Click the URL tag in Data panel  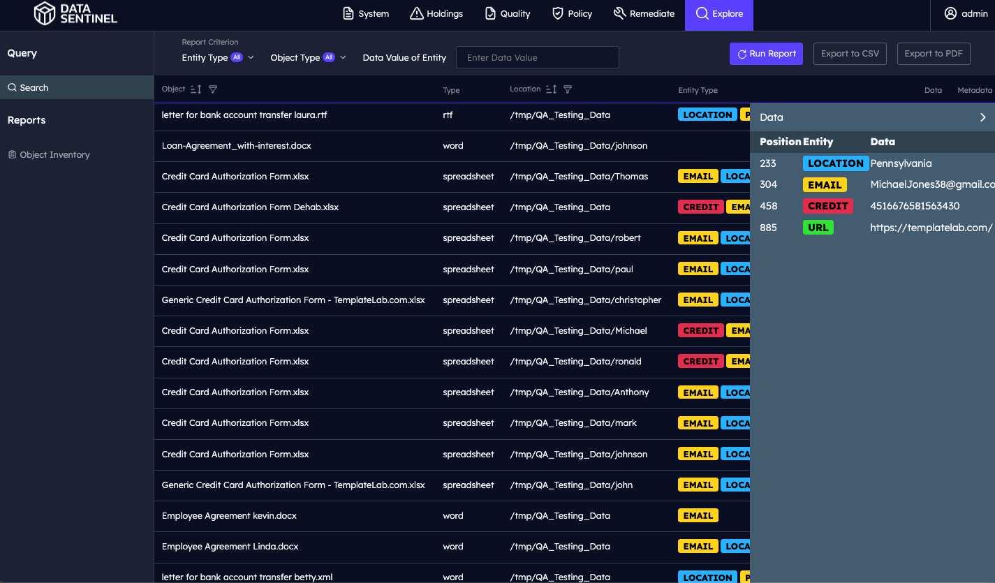click(818, 228)
